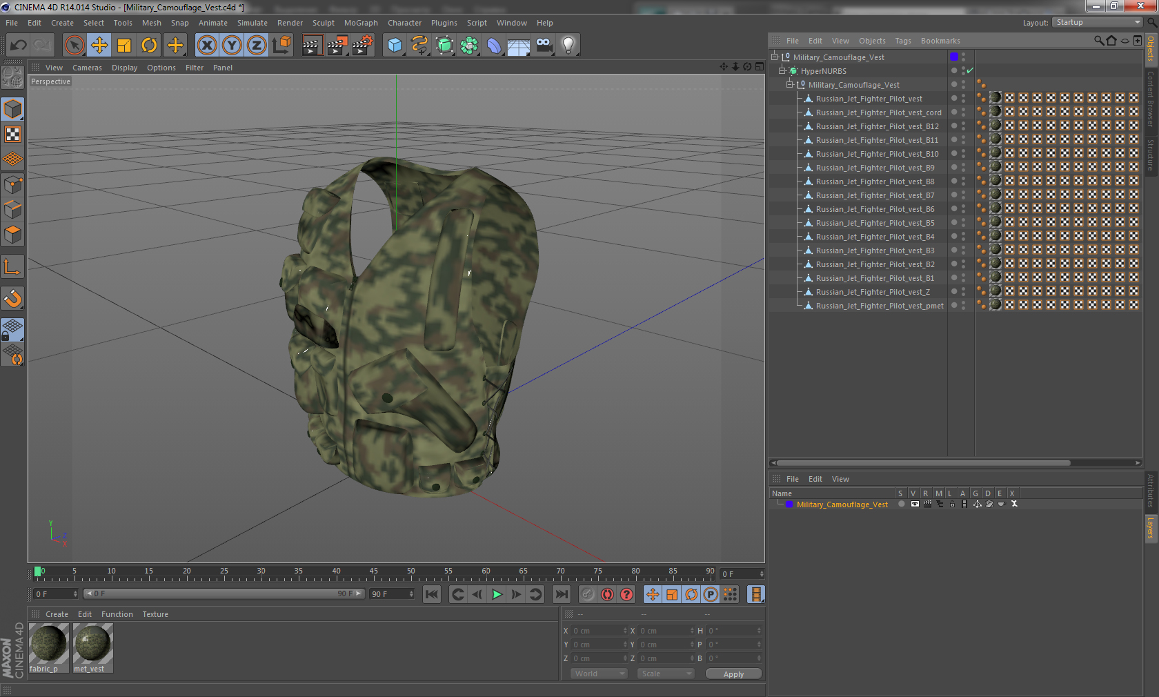Open the World coordinate dropdown
Image resolution: width=1159 pixels, height=697 pixels.
[599, 674]
